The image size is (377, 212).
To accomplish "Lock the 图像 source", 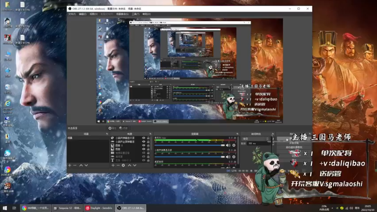I will tap(148, 149).
